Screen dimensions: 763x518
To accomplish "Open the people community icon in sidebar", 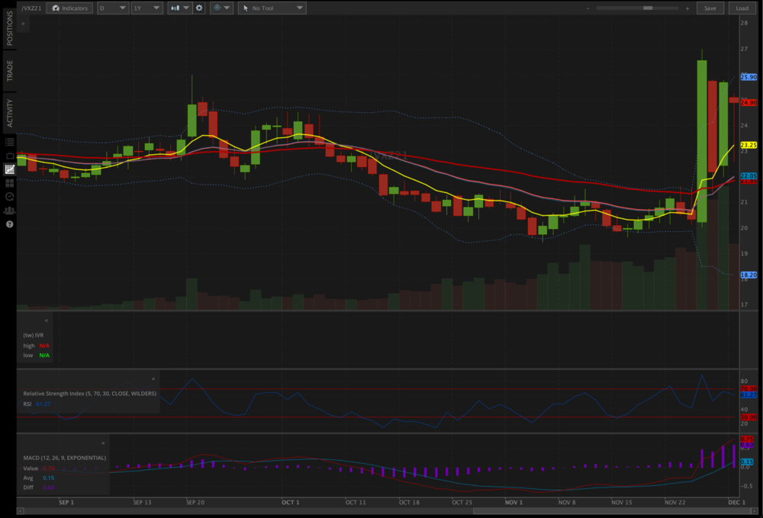I will pyautogui.click(x=10, y=211).
